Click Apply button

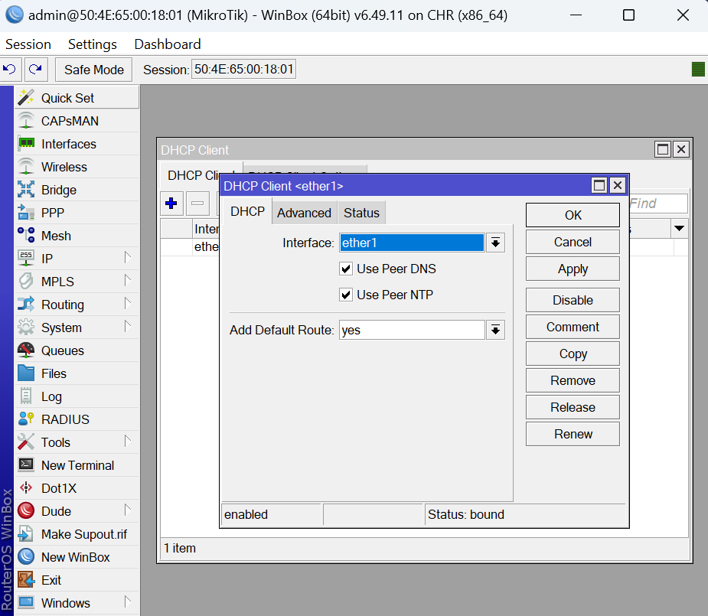tap(573, 269)
